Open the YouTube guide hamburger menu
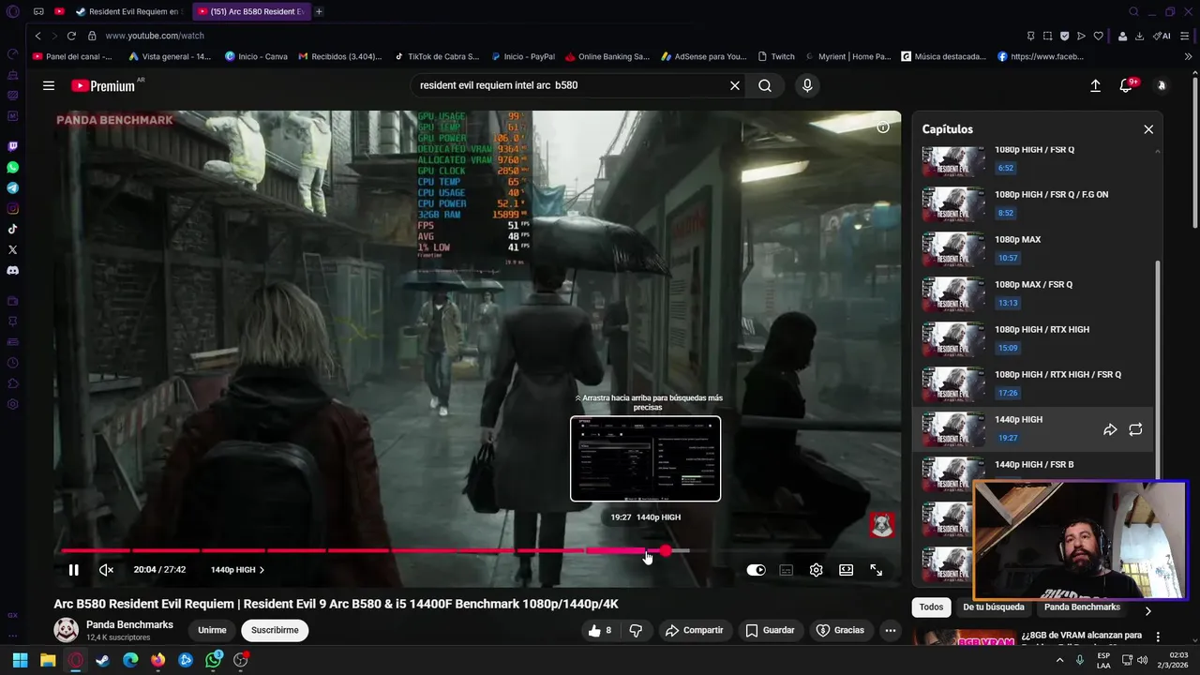 click(x=48, y=85)
